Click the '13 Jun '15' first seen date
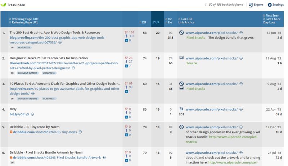Viewport: 288px width, 166px height. point(274,33)
